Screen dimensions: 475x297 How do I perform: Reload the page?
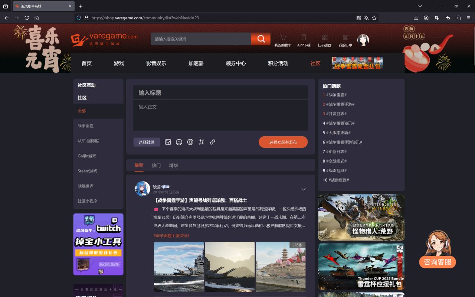(x=27, y=18)
